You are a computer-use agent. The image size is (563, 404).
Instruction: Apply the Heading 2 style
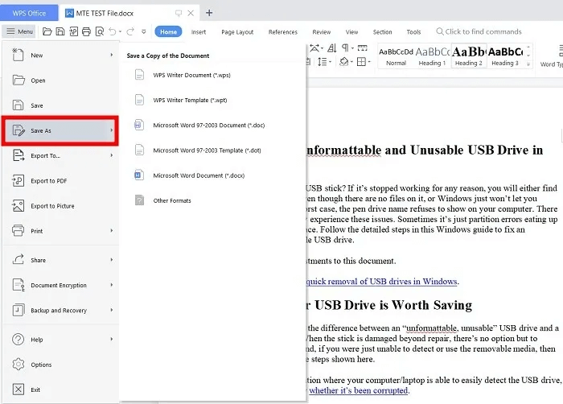pyautogui.click(x=469, y=56)
